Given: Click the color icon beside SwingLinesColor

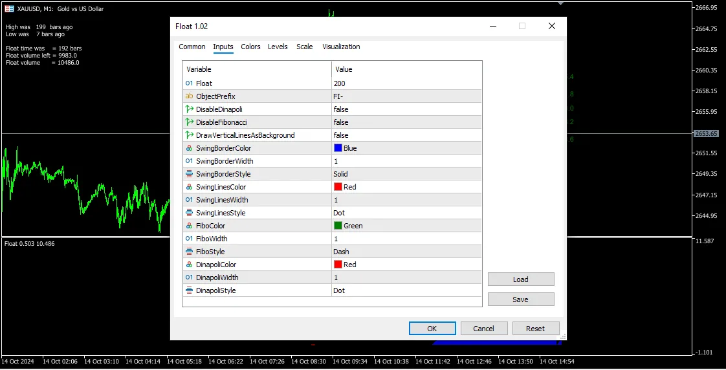Looking at the screenshot, I should coord(189,187).
